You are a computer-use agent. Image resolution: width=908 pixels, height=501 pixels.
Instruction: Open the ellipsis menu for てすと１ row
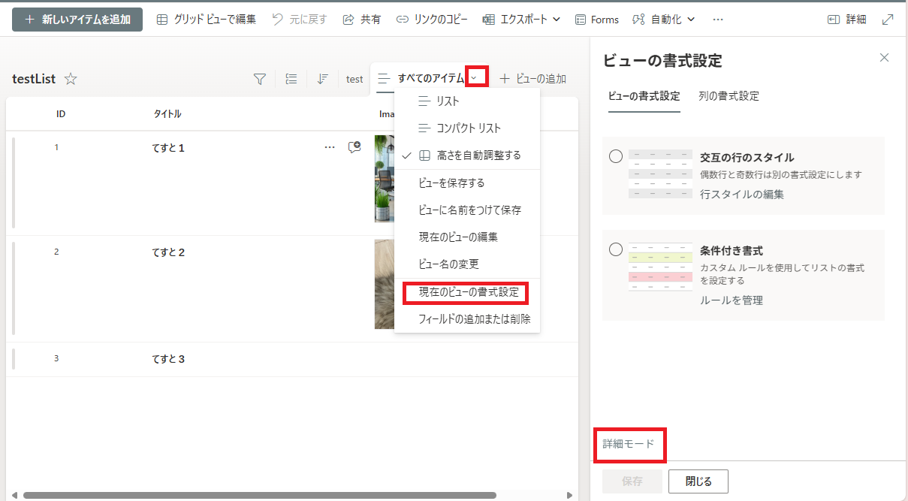[329, 147]
